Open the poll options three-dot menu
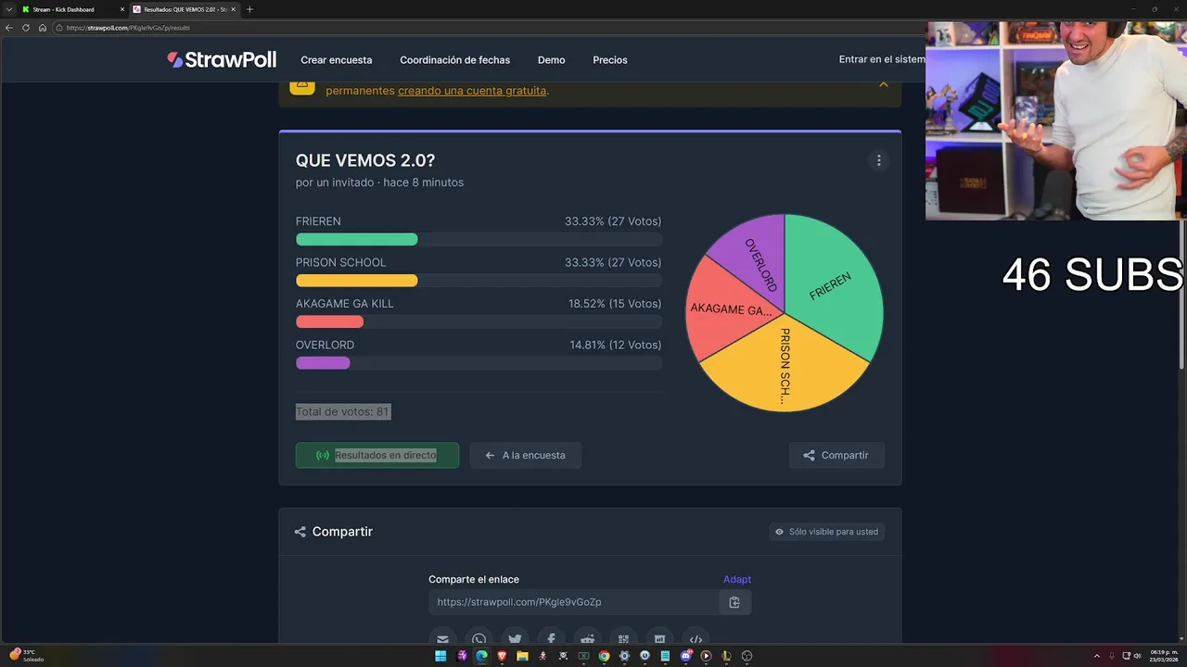 pos(879,160)
